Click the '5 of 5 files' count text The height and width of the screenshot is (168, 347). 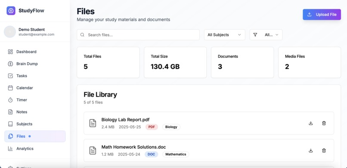[93, 102]
